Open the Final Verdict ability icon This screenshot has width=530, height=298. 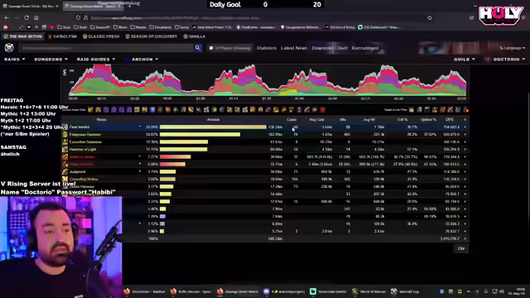coord(65,127)
